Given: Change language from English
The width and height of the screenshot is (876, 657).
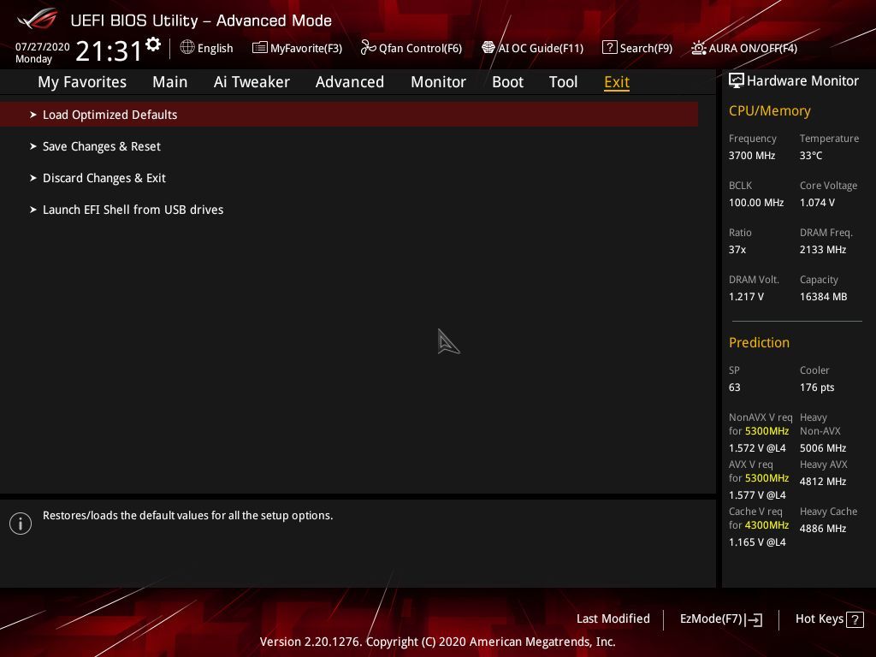Looking at the screenshot, I should pyautogui.click(x=215, y=48).
